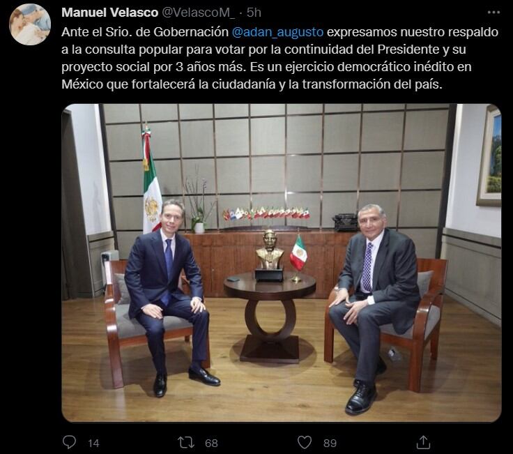Click the share upload icon
The height and width of the screenshot is (454, 513).
423,442
